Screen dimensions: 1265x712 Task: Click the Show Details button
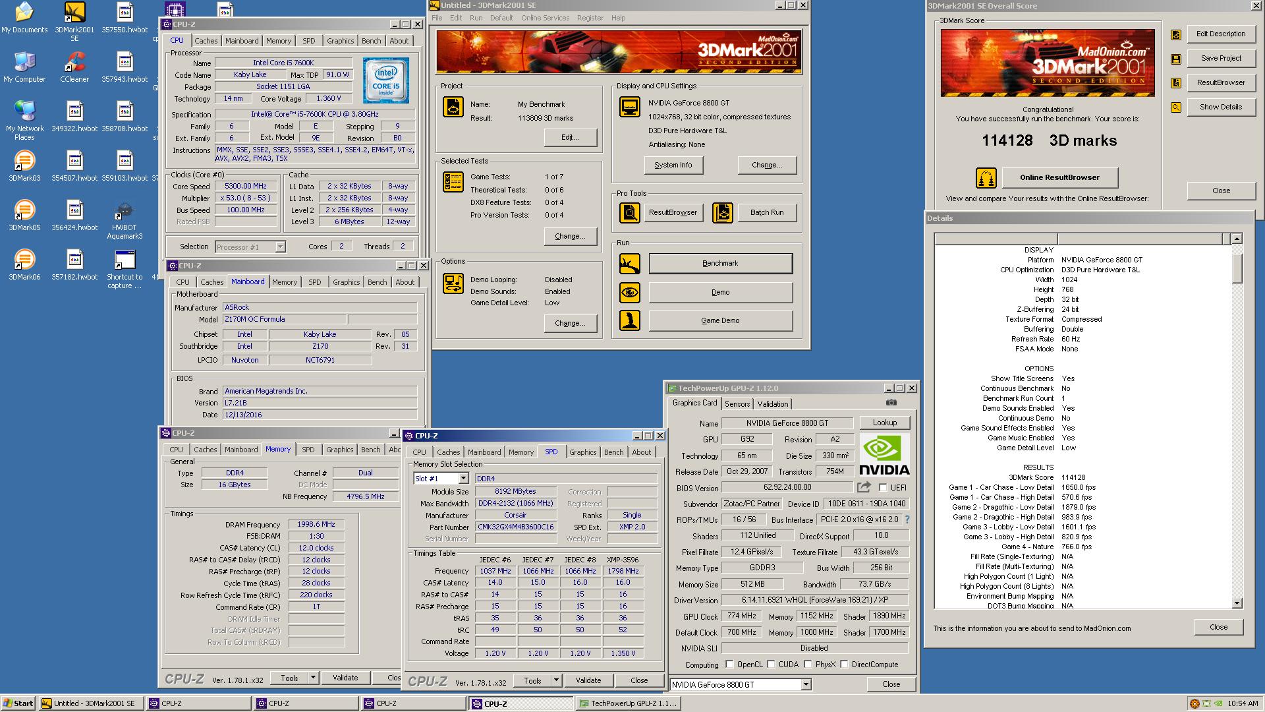click(x=1221, y=107)
